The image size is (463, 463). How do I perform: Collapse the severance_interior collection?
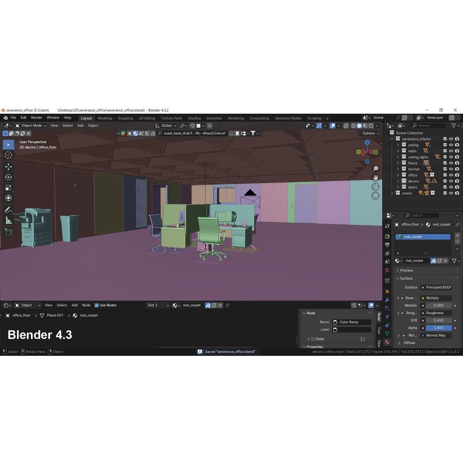pyautogui.click(x=392, y=139)
